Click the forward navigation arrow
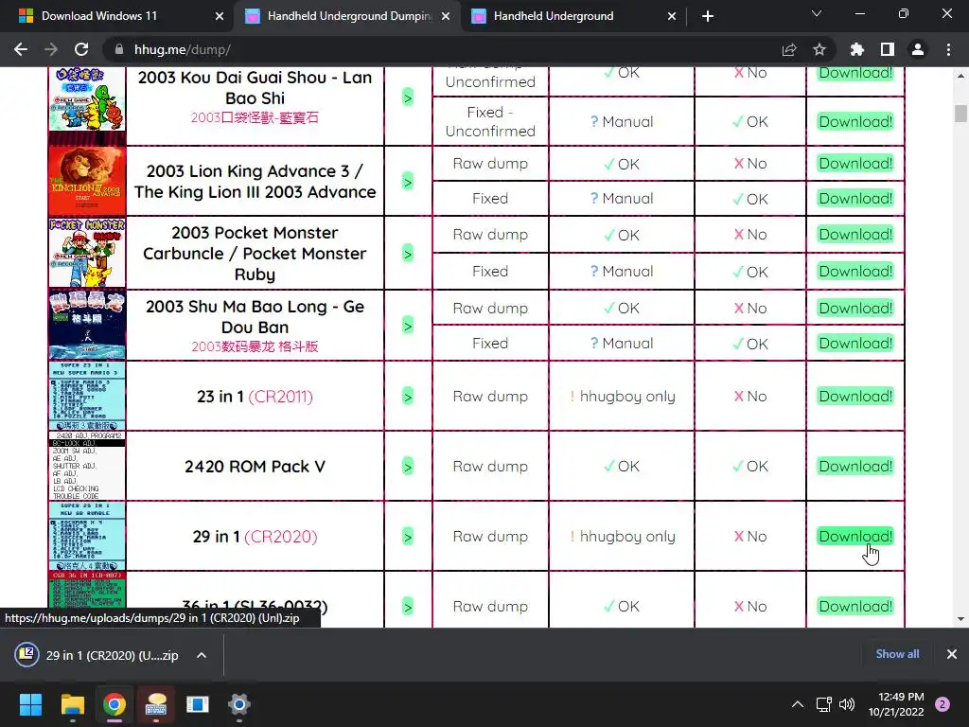 coord(51,49)
